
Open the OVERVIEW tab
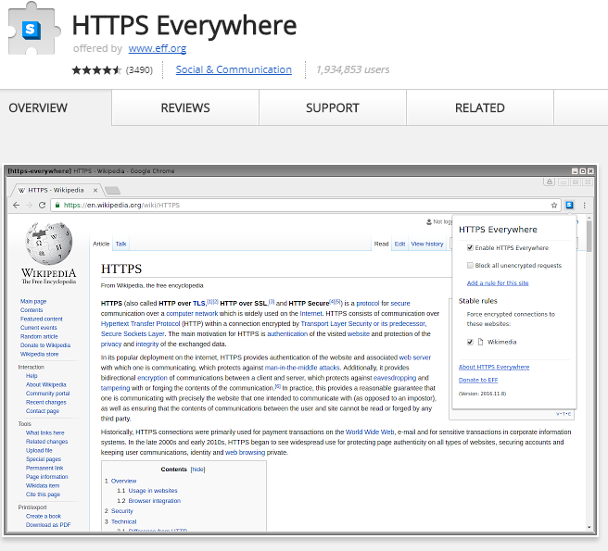56,107
